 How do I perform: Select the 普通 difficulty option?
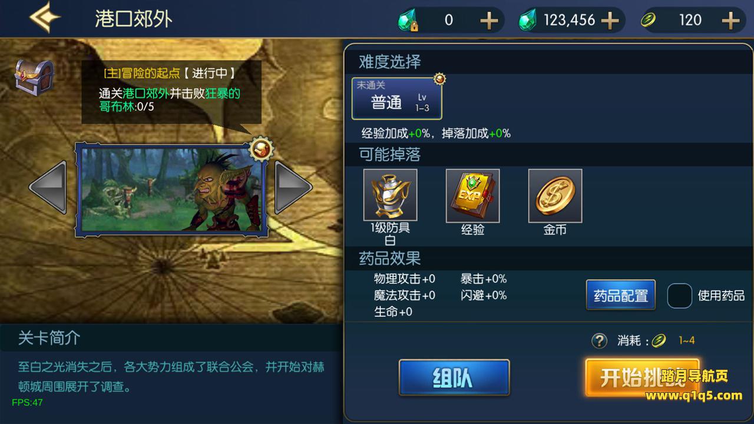396,98
